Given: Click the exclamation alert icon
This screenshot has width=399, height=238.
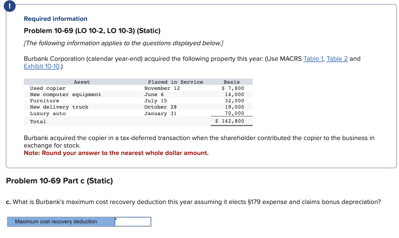Looking at the screenshot, I should pos(9,6).
